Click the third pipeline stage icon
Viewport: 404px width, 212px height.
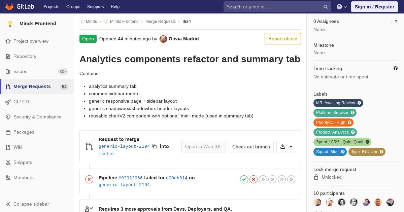pos(263,179)
